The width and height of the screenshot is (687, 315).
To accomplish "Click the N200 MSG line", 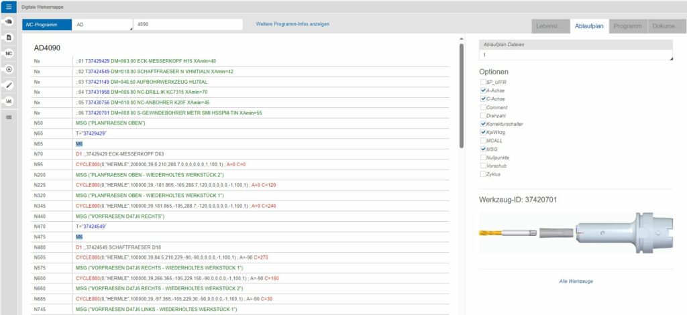I will pos(151,175).
